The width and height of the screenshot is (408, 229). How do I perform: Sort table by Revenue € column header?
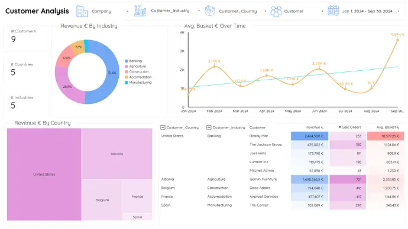[315, 127]
